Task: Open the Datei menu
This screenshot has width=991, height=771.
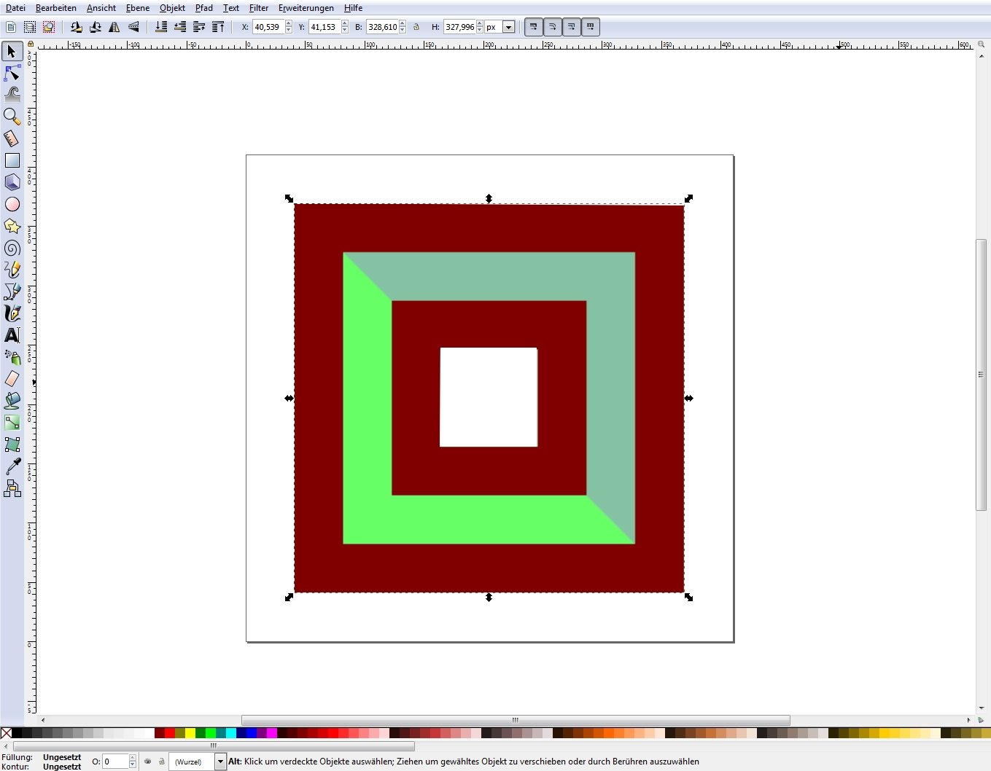Action: point(15,8)
